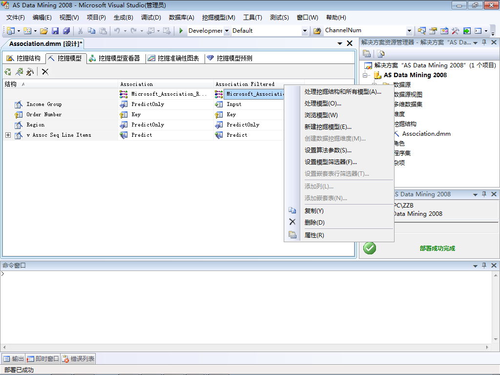Choose 设置算法参数(S) in context menu
The height and width of the screenshot is (375, 500).
pos(328,150)
